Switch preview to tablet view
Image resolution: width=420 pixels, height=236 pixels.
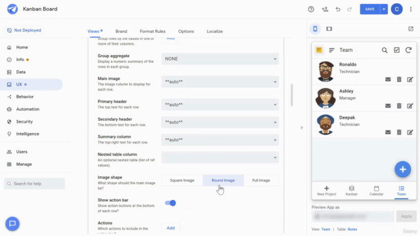pos(329,29)
